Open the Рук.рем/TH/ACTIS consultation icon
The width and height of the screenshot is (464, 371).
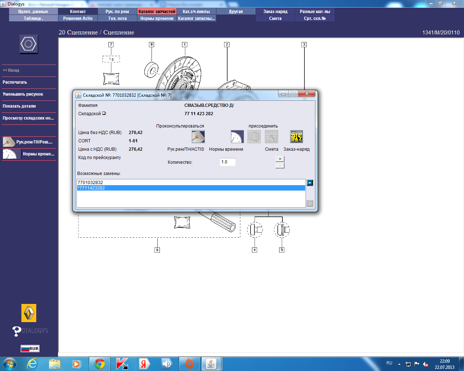click(x=198, y=137)
